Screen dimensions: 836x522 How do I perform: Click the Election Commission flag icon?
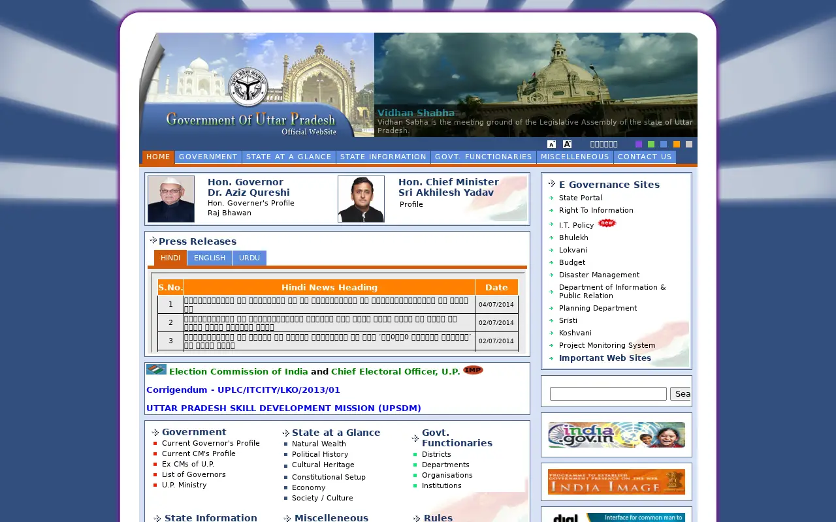pyautogui.click(x=156, y=369)
